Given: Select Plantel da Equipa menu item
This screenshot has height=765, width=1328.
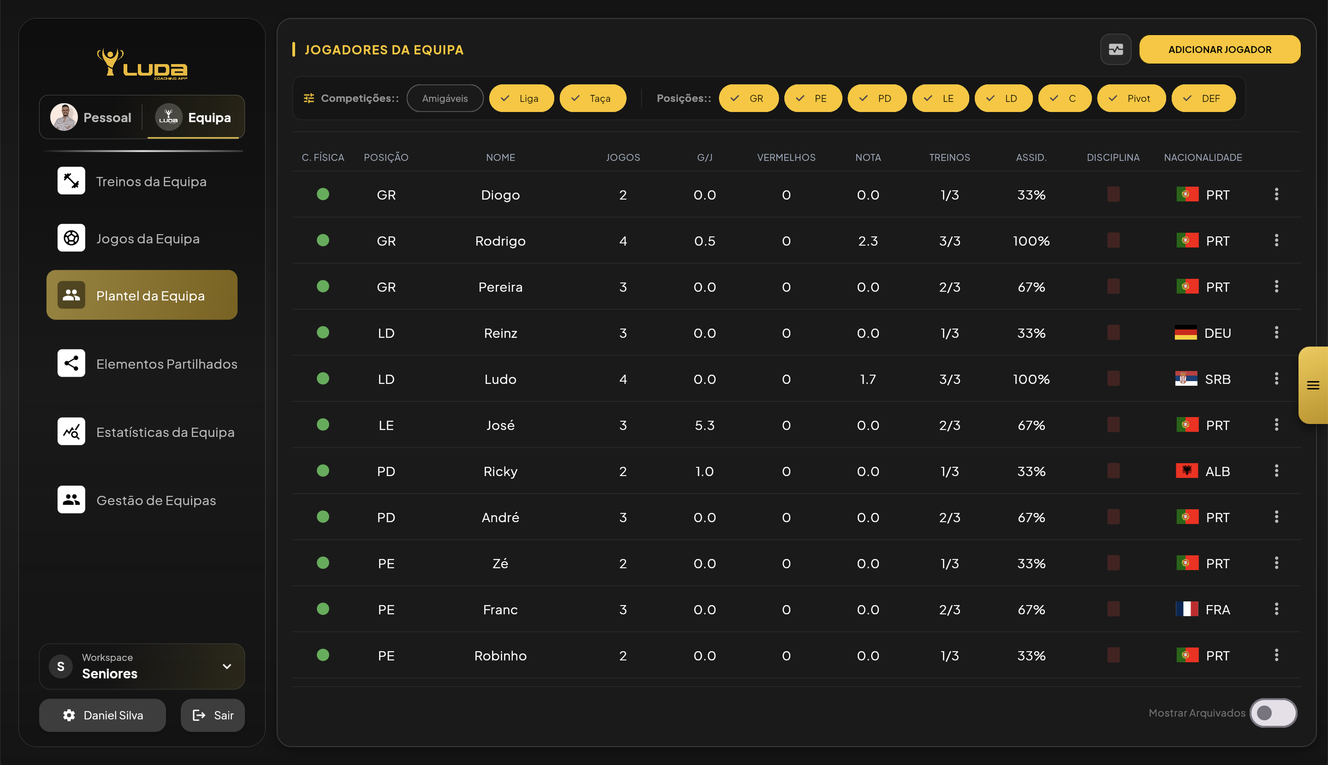Looking at the screenshot, I should pyautogui.click(x=142, y=295).
